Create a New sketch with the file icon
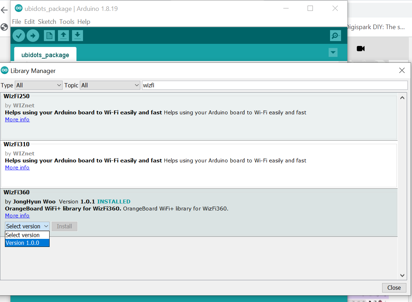Screen dimensions: 412x302 coord(49,36)
